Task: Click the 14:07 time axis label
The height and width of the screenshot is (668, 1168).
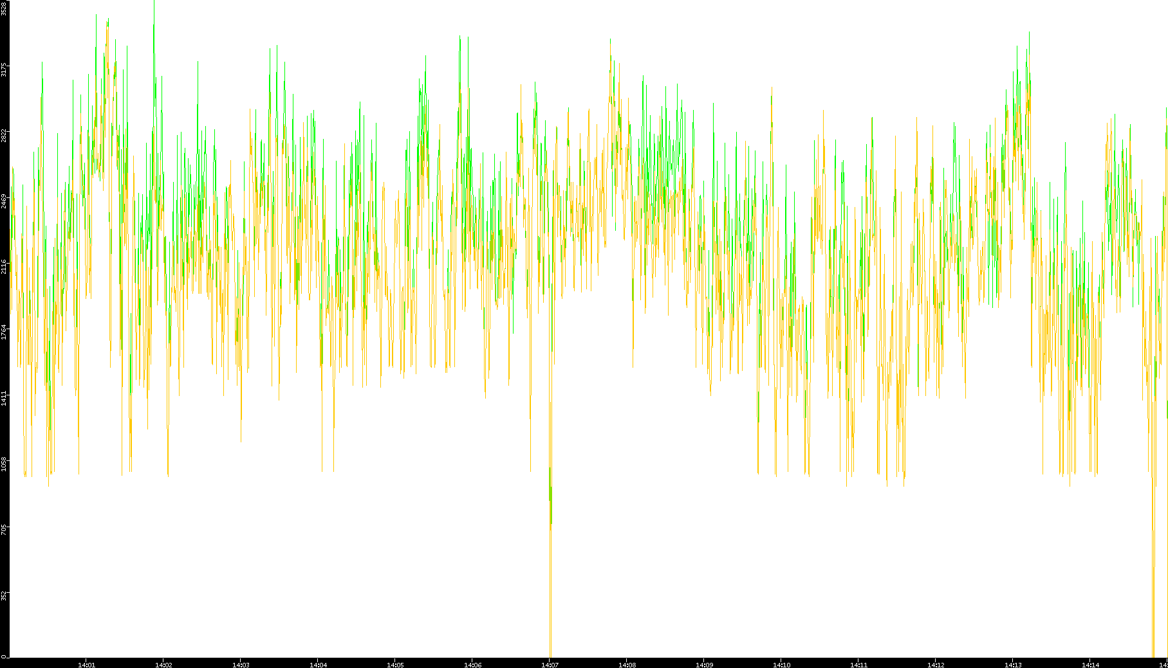Action: point(550,664)
